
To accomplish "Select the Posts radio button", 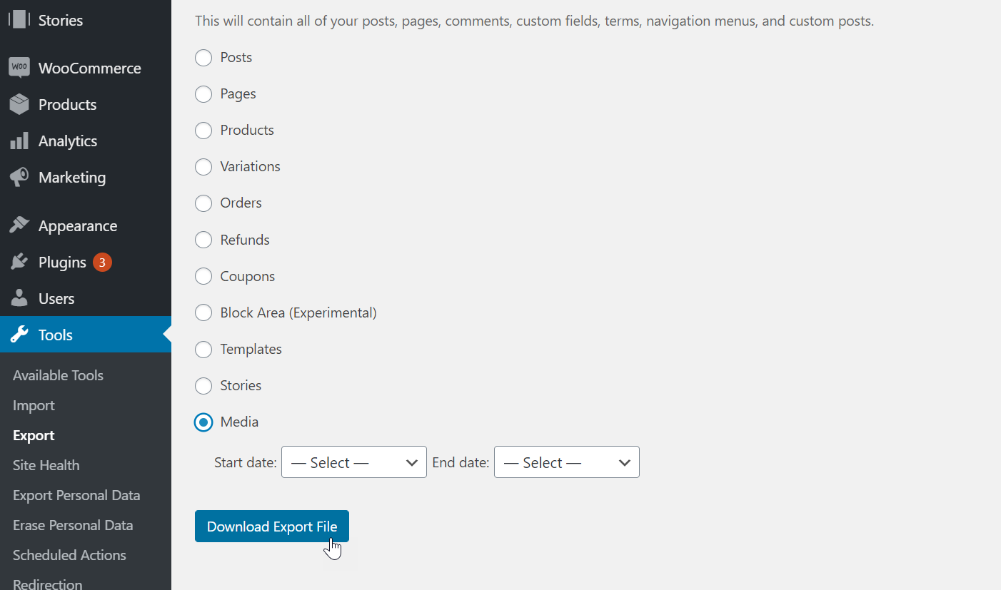I will 203,58.
